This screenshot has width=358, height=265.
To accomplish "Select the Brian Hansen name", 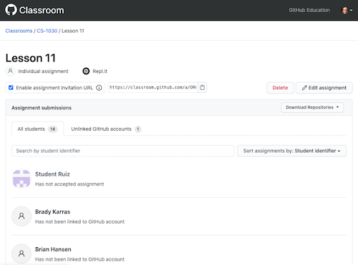I will pyautogui.click(x=53, y=249).
